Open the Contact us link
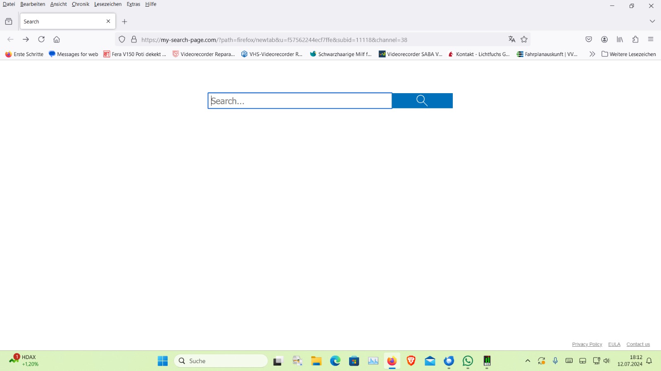Image resolution: width=661 pixels, height=371 pixels. [638, 344]
